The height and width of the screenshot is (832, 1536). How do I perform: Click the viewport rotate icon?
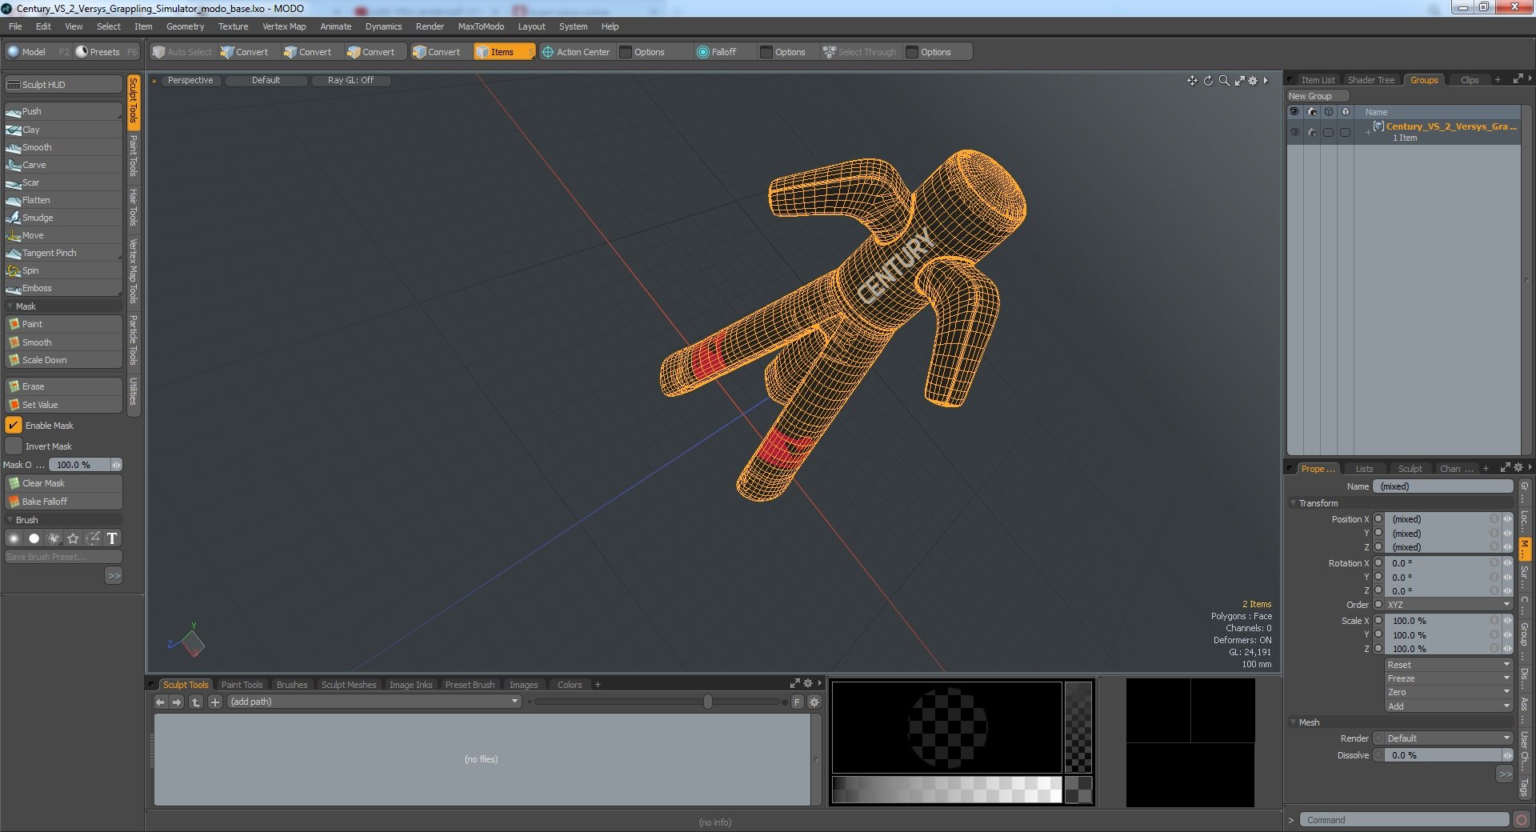1208,81
